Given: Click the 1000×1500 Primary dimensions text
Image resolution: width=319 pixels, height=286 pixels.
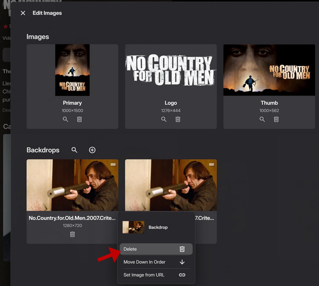Looking at the screenshot, I should pyautogui.click(x=72, y=111).
